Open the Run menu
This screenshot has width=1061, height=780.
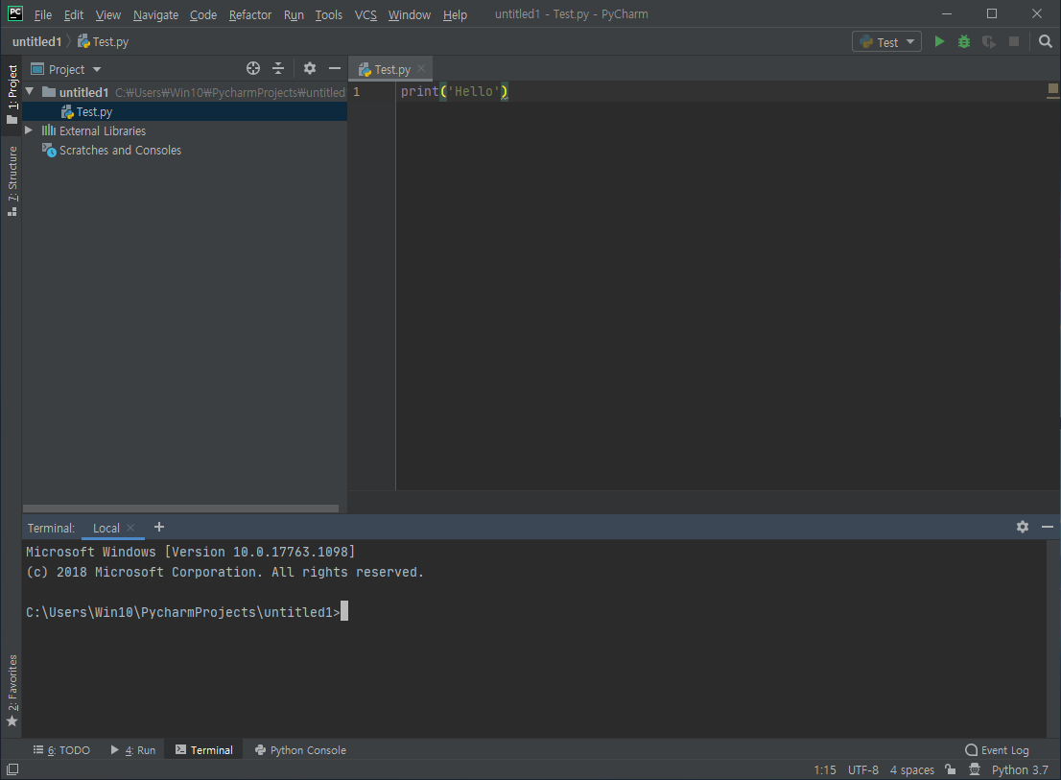[294, 14]
